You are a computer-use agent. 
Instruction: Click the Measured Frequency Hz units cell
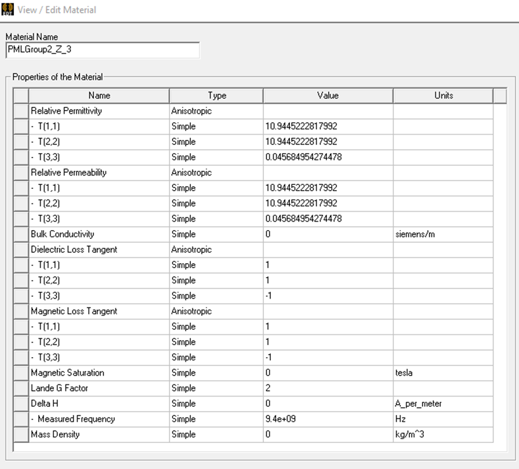[x=443, y=419]
